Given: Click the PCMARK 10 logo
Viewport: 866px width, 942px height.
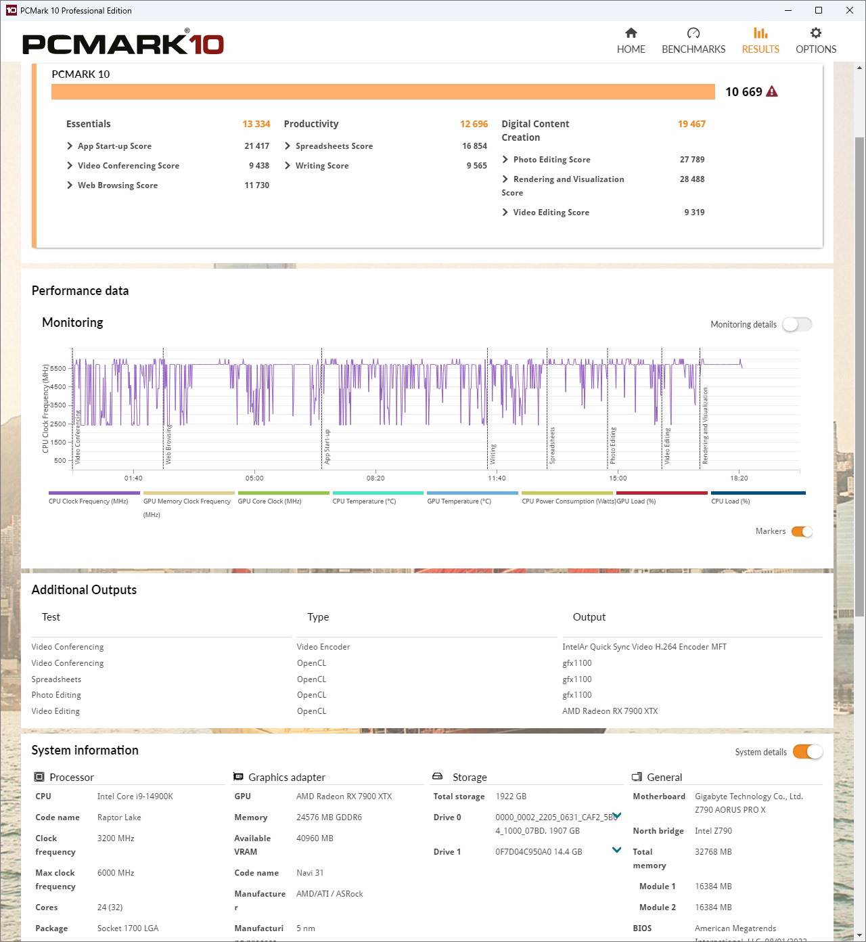Looking at the screenshot, I should 123,43.
